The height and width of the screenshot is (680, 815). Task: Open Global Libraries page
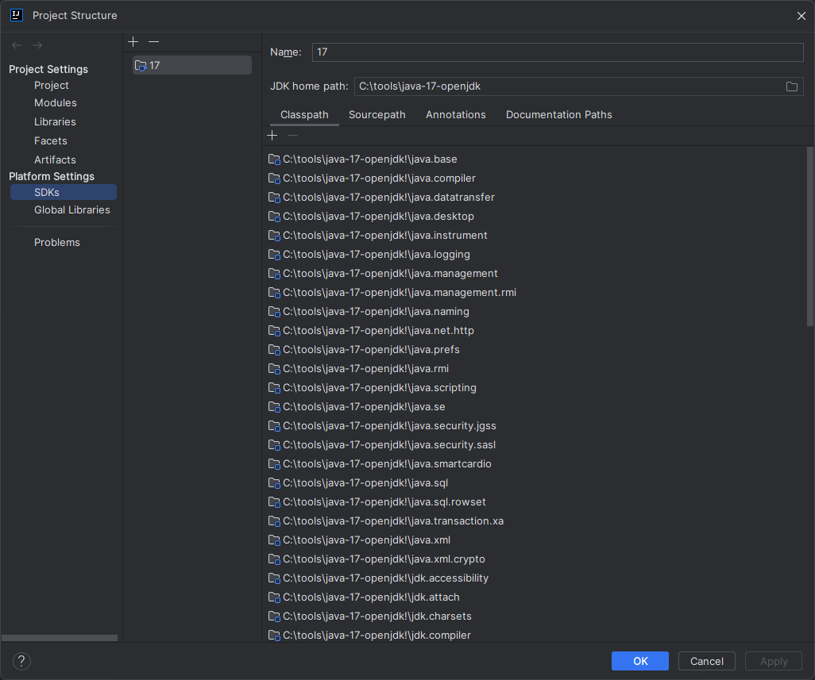pos(71,210)
